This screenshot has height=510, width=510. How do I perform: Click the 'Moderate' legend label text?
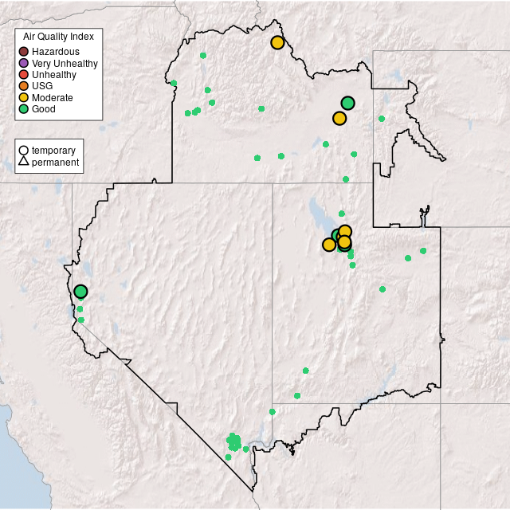point(53,97)
